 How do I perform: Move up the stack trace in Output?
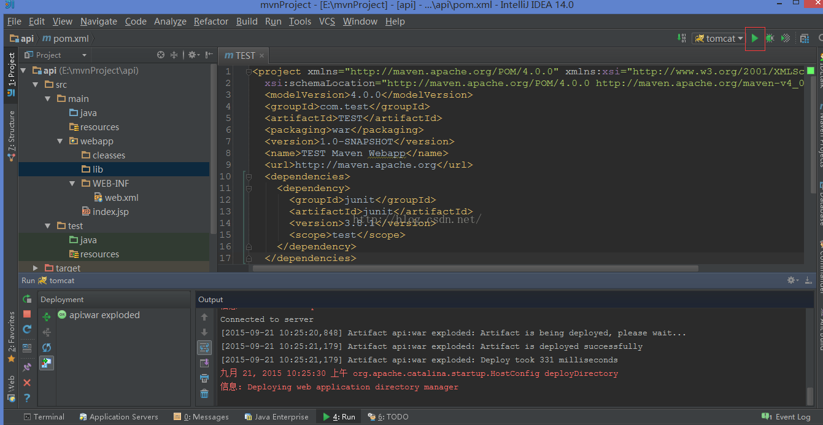pos(204,317)
